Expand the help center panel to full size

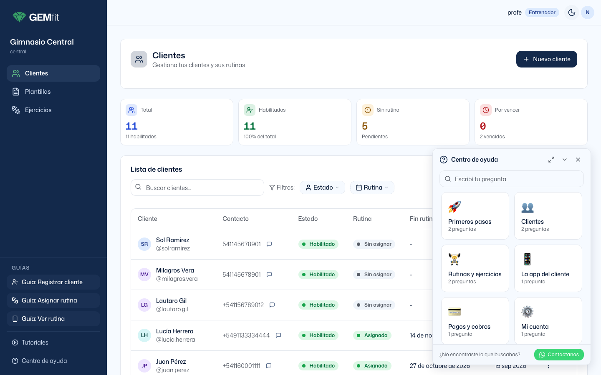click(551, 160)
